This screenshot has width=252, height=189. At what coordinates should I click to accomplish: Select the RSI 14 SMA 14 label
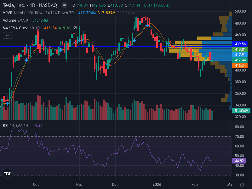coord(15,125)
